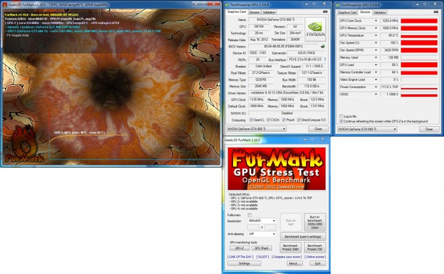Click the GPU Core Clock red graph bar
The width and height of the screenshot is (444, 274).
(419, 21)
